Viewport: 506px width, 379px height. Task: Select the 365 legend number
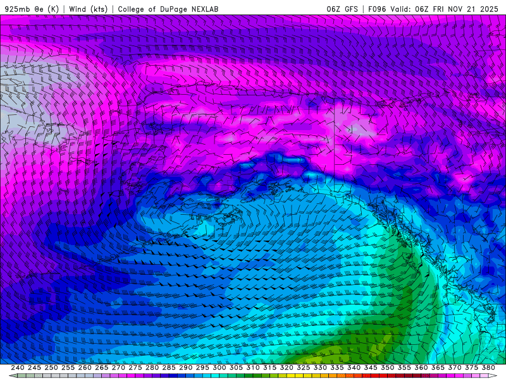tap(438, 368)
